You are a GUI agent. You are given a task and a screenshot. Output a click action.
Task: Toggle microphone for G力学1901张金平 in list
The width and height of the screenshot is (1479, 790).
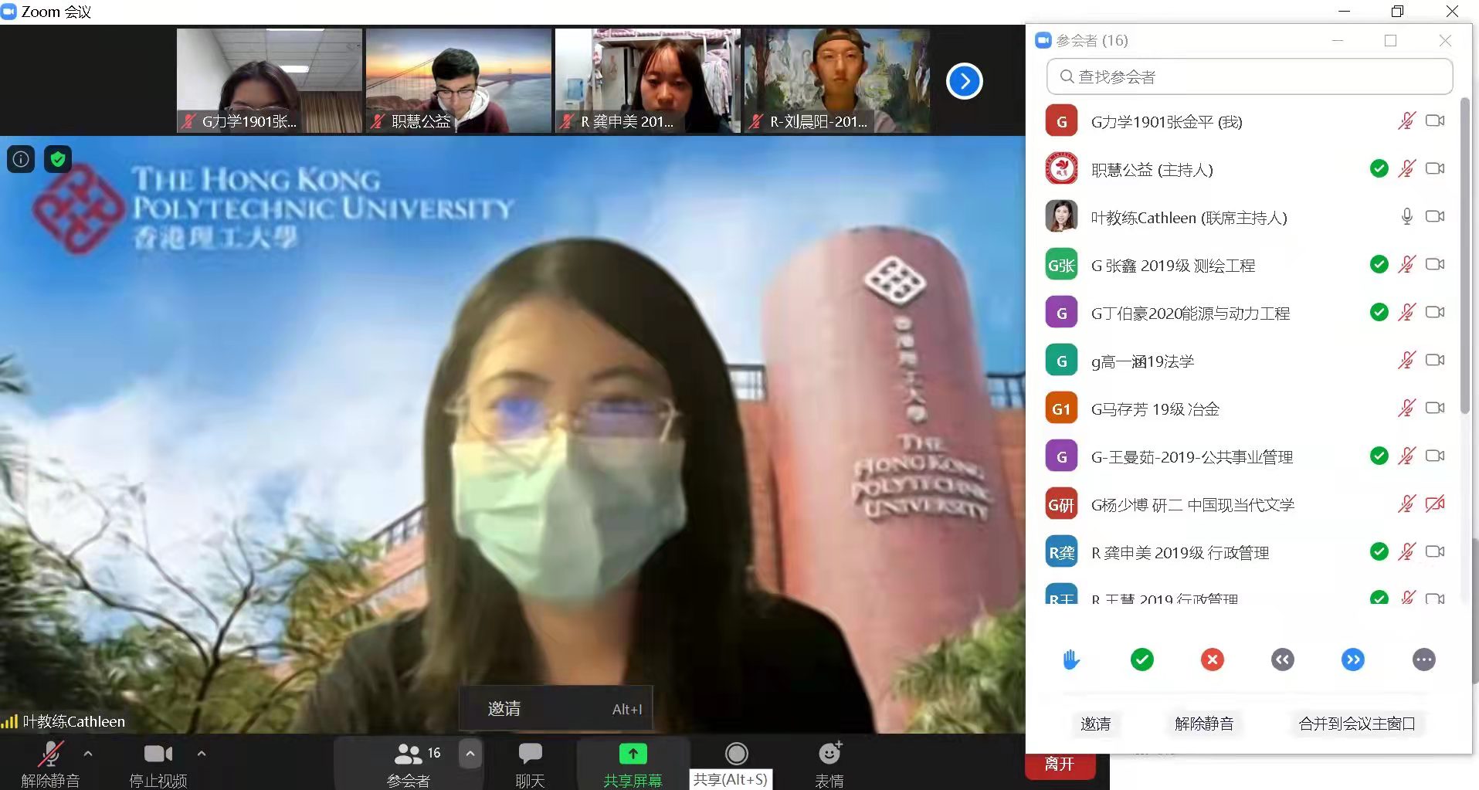[1406, 121]
